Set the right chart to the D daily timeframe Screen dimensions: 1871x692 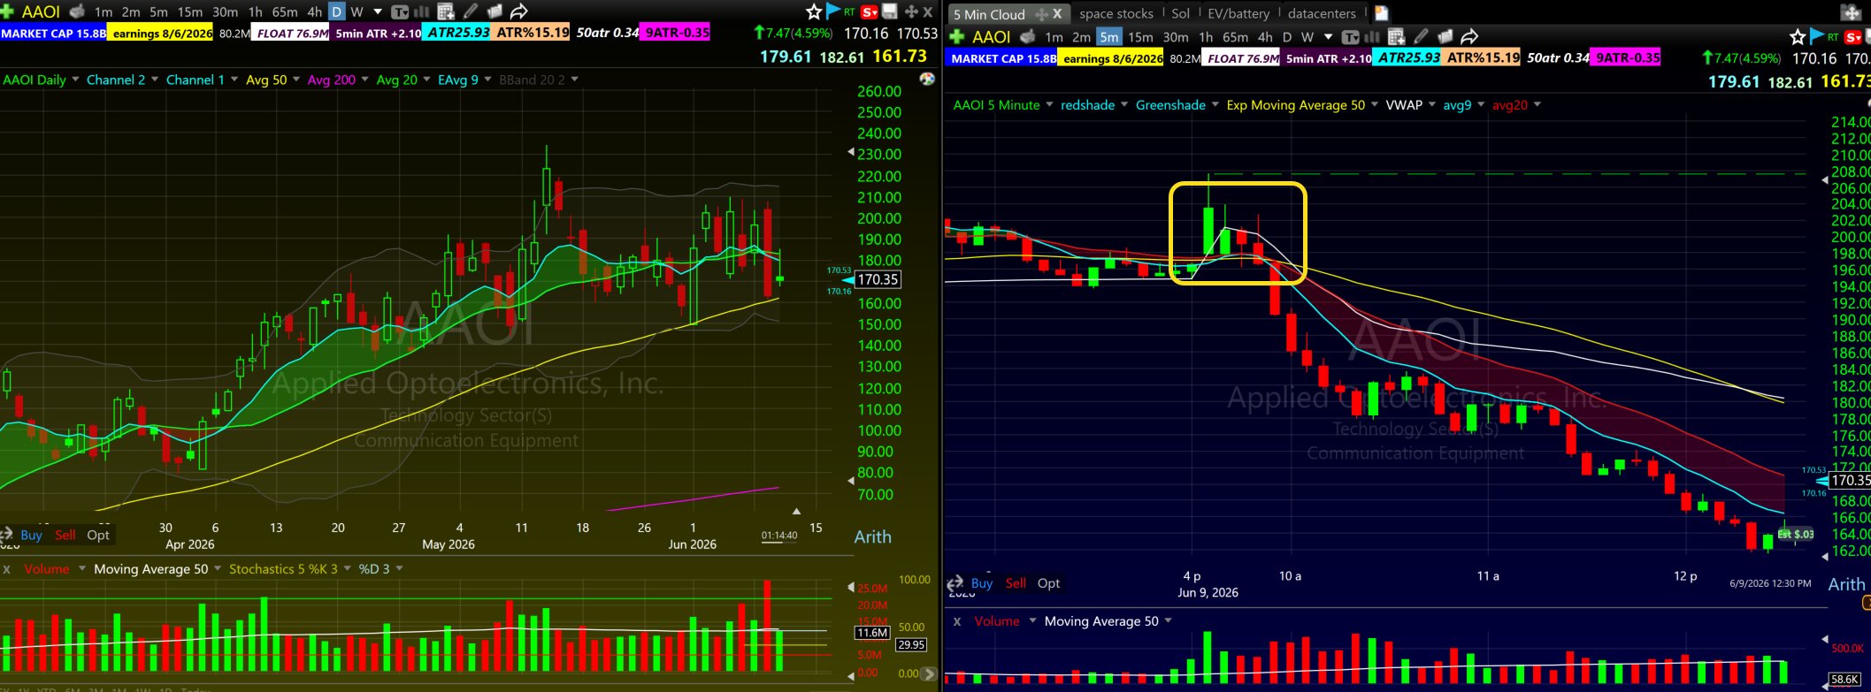(x=1286, y=36)
